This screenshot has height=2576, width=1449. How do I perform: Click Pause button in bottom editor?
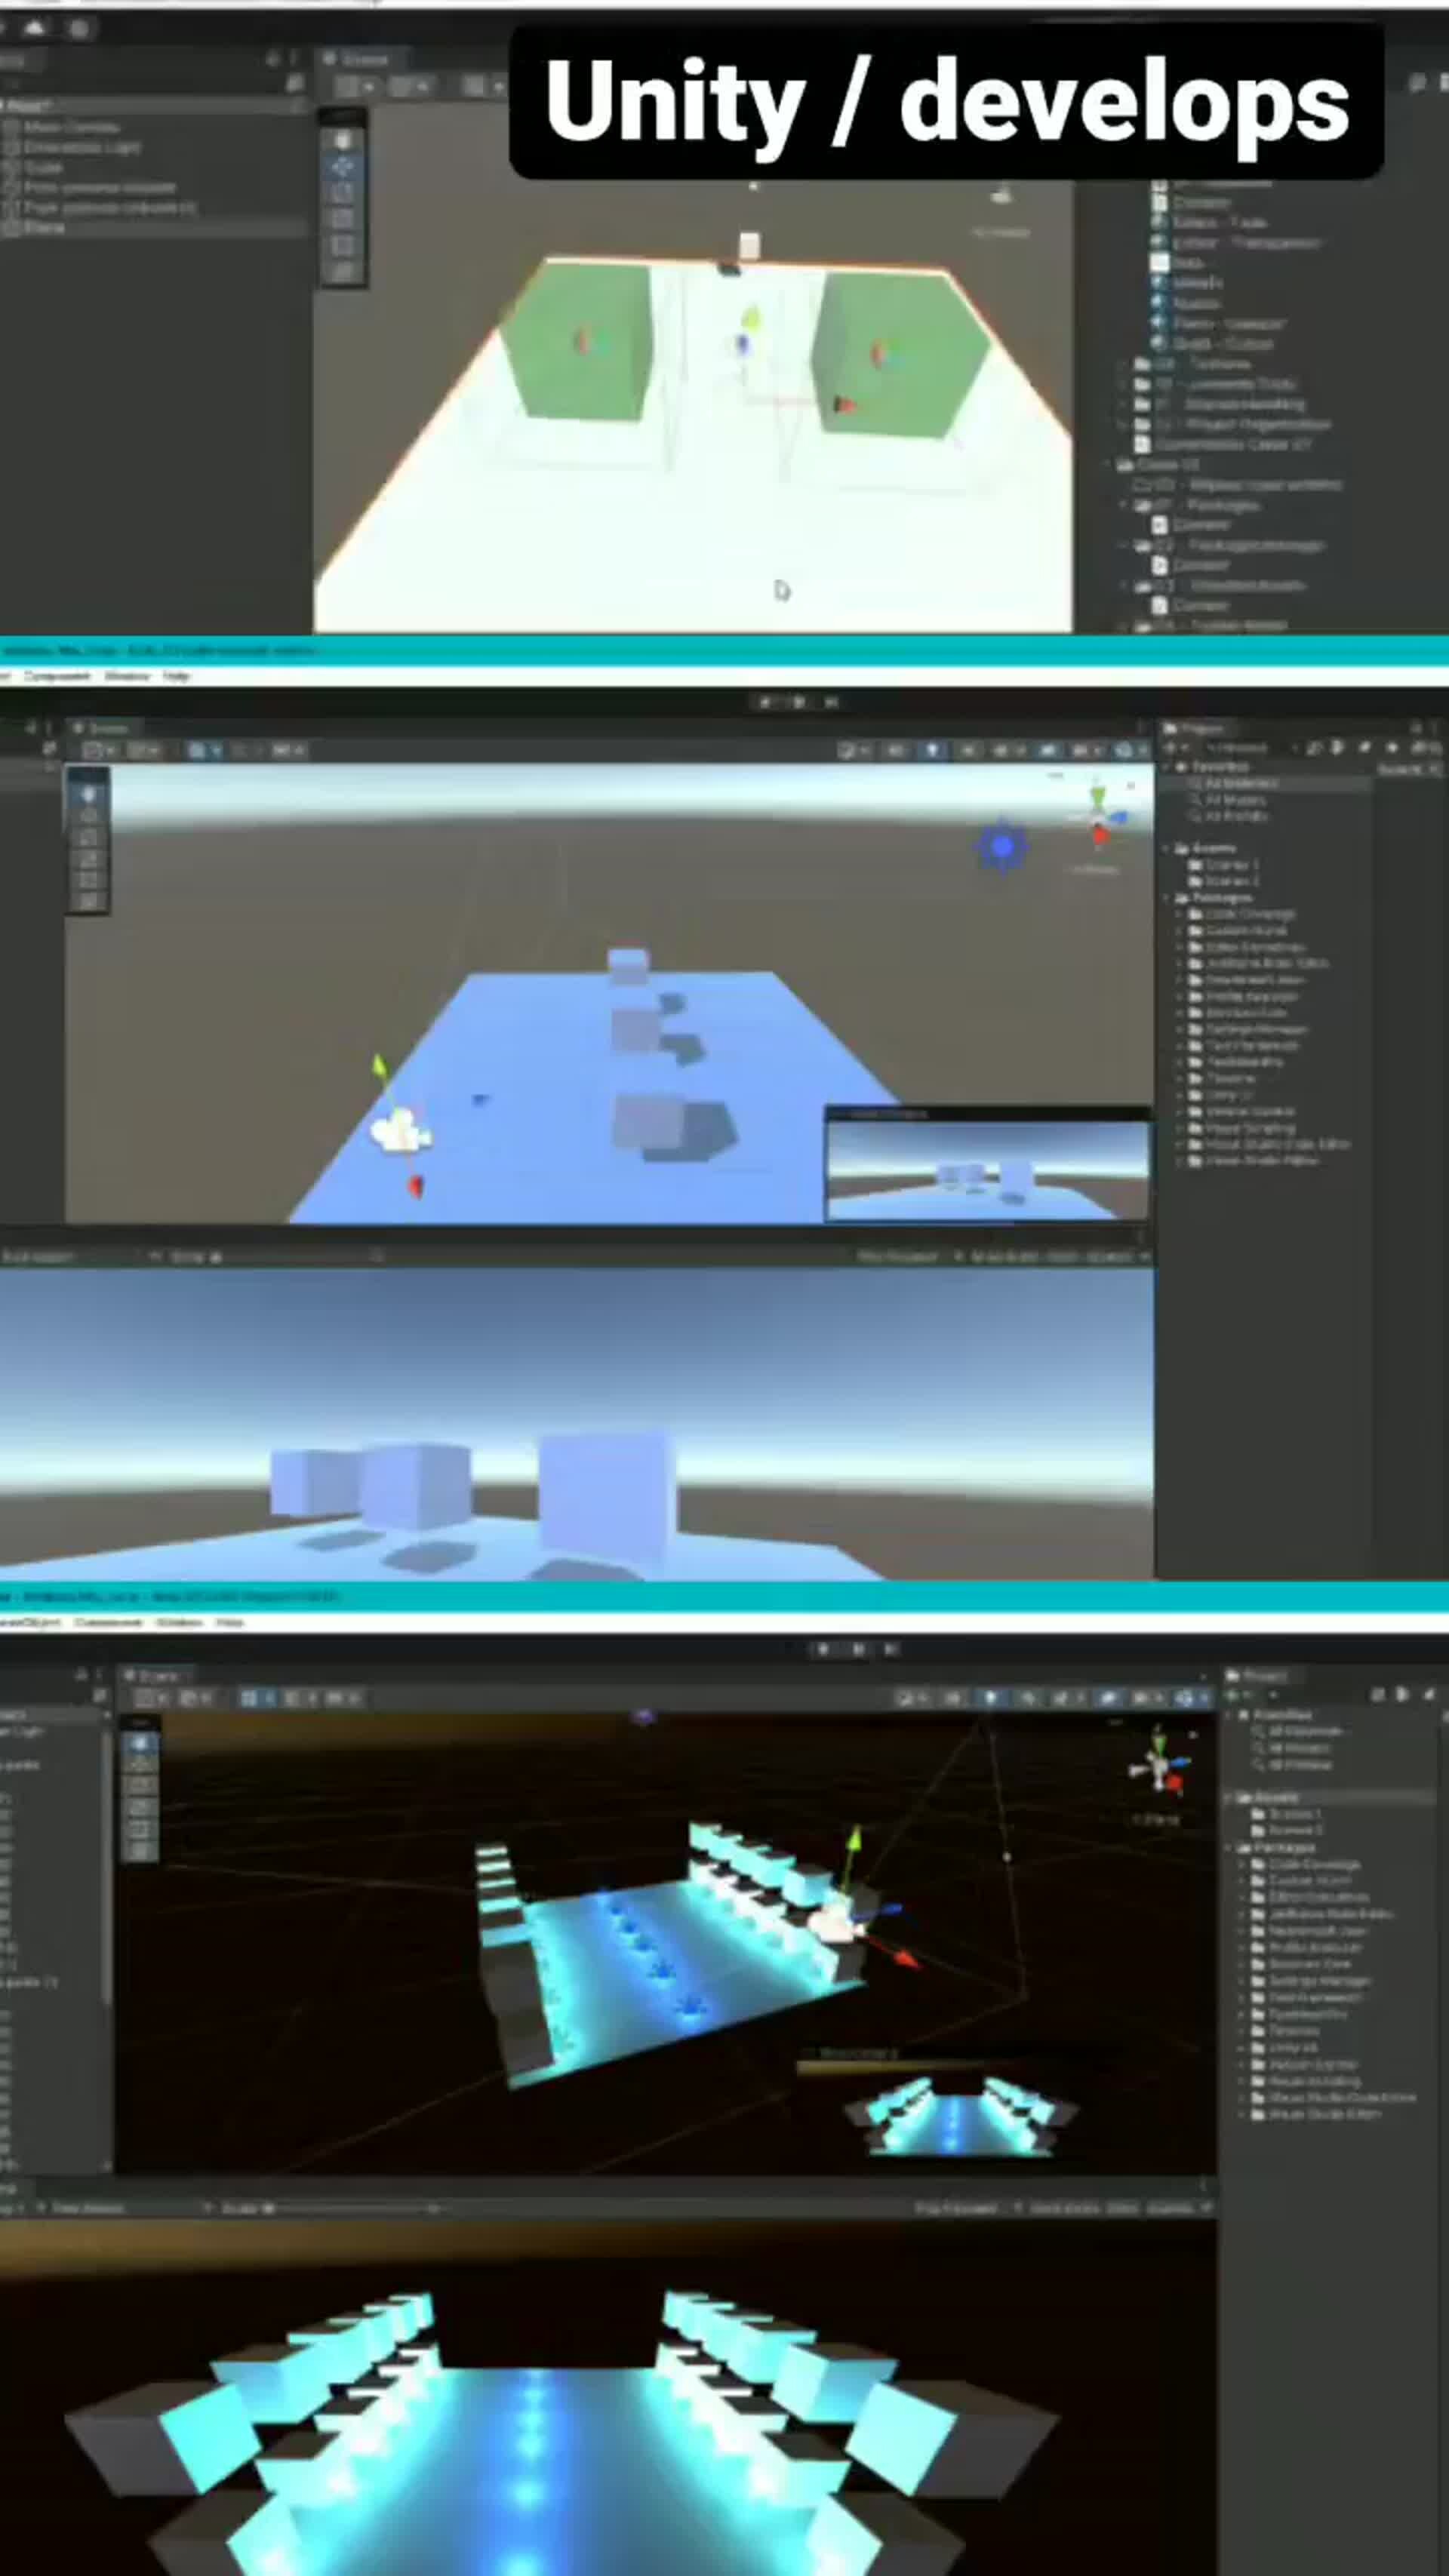[x=857, y=1650]
